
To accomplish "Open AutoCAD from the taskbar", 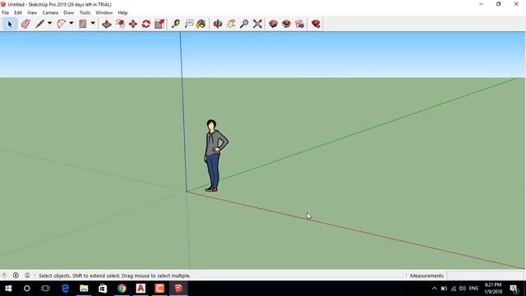I will (141, 289).
